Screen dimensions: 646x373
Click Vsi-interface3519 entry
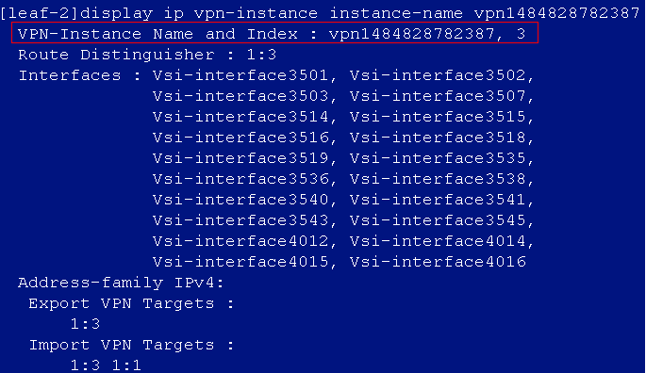(x=240, y=158)
